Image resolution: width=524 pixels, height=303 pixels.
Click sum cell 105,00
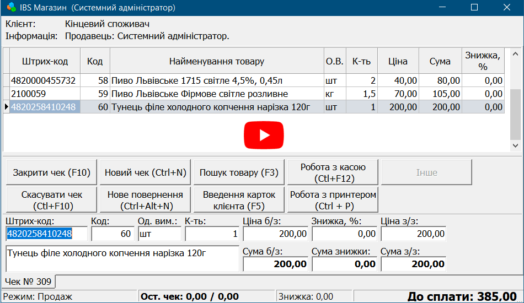440,94
